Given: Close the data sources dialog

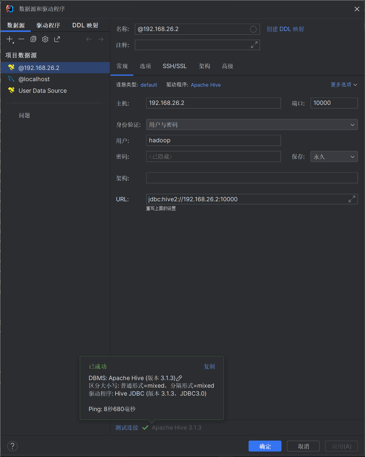Looking at the screenshot, I should click(357, 9).
